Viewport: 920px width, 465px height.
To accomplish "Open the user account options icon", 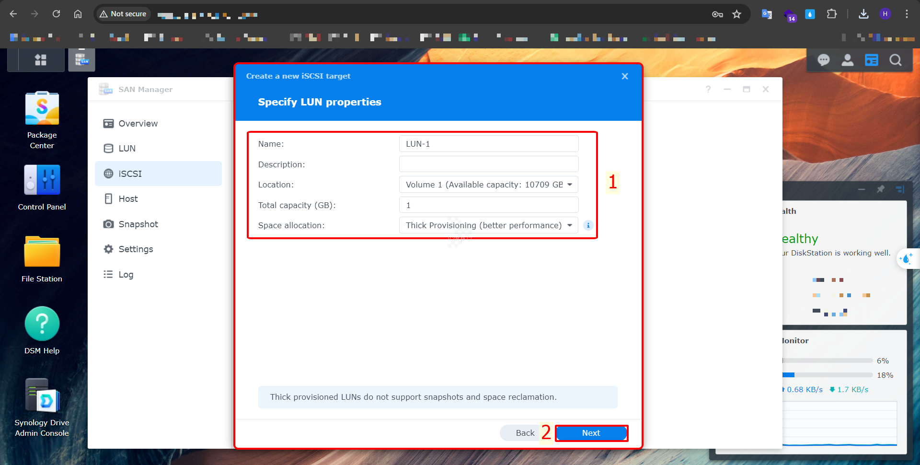I will click(847, 60).
